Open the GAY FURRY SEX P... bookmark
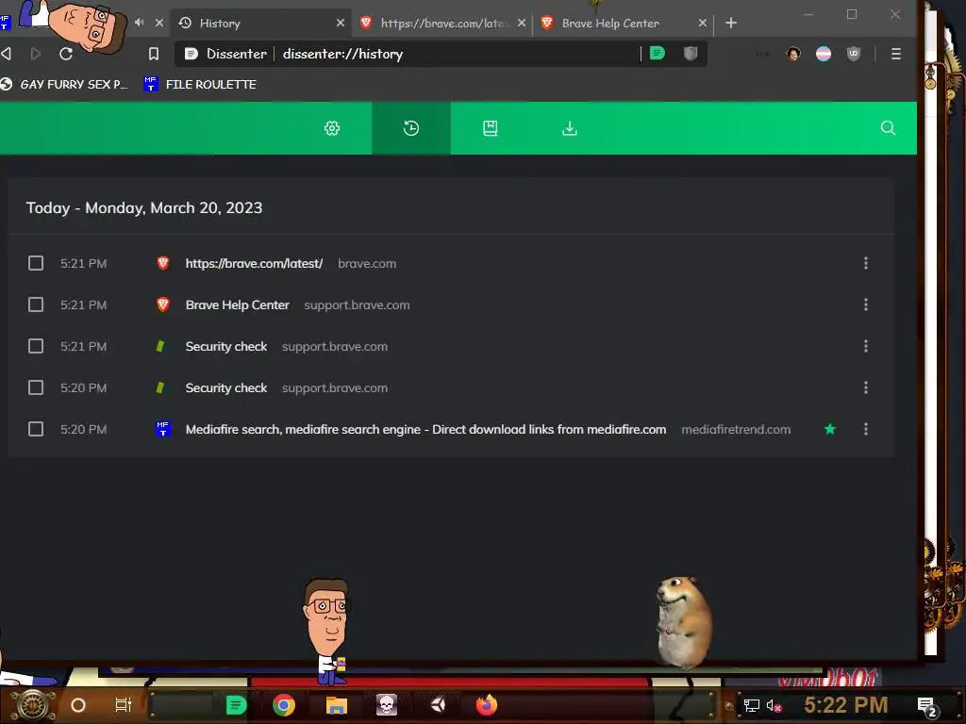 65,84
